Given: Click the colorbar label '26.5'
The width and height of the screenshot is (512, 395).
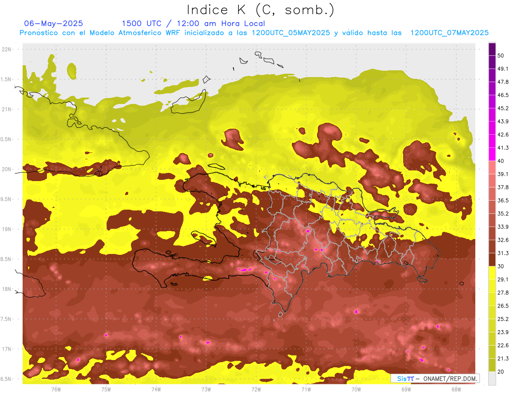Looking at the screenshot, I should tap(503, 306).
